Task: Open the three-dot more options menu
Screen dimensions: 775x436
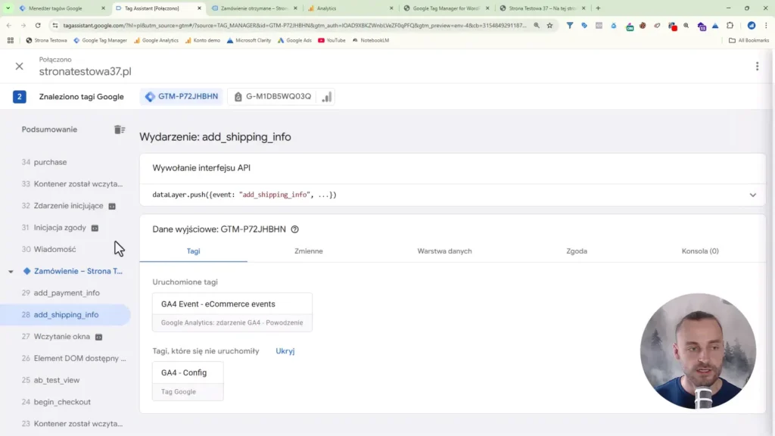Action: click(x=757, y=67)
